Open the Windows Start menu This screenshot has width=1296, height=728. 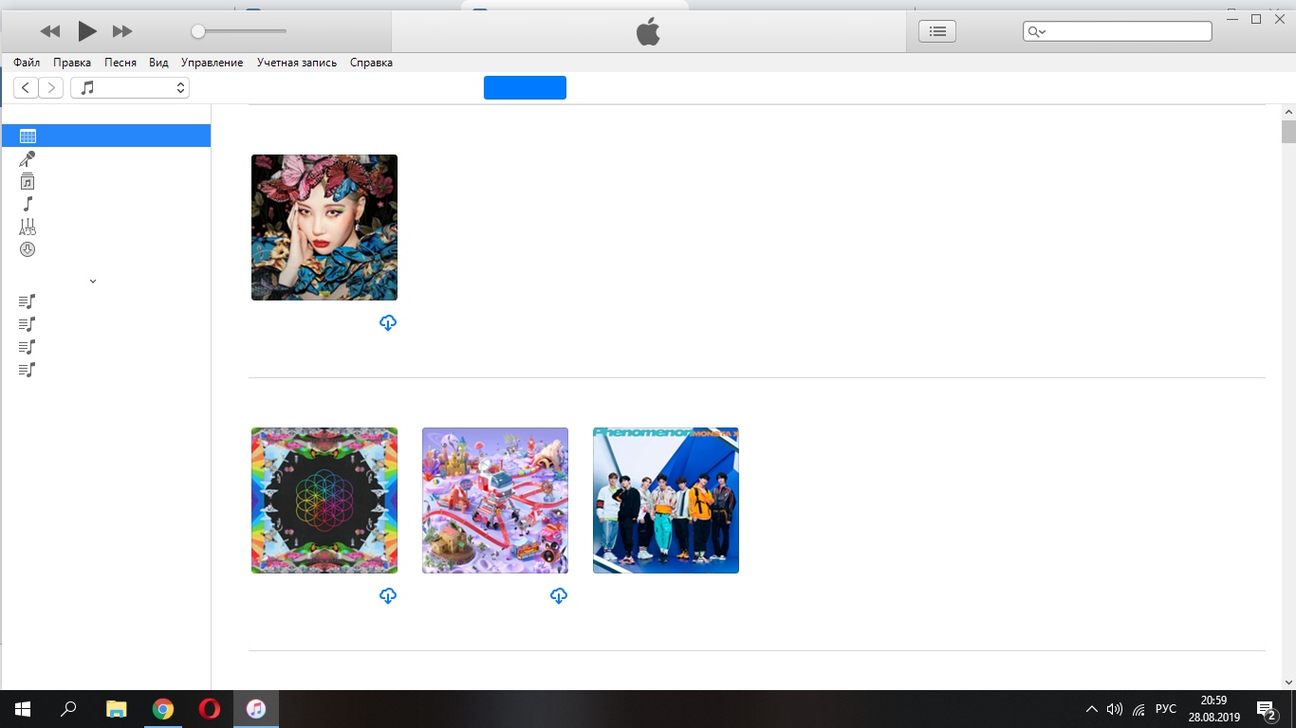click(23, 709)
